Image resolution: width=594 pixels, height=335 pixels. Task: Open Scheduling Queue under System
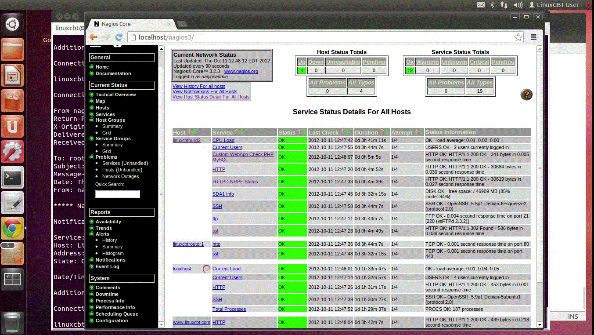click(117, 314)
